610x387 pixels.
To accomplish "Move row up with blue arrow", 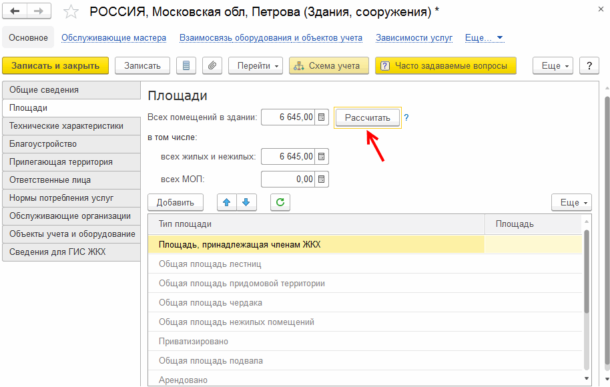I will (227, 202).
